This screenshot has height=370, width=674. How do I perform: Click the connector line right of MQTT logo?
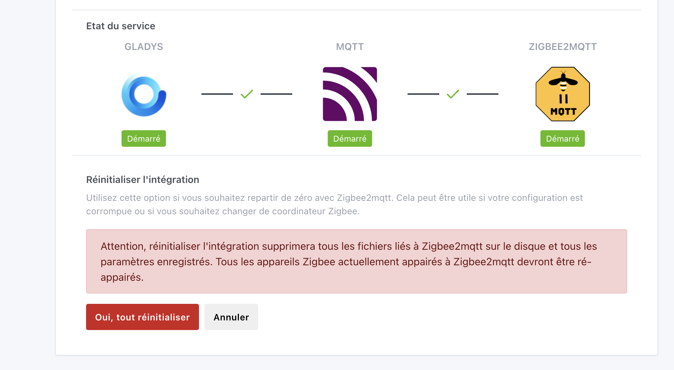tap(423, 94)
